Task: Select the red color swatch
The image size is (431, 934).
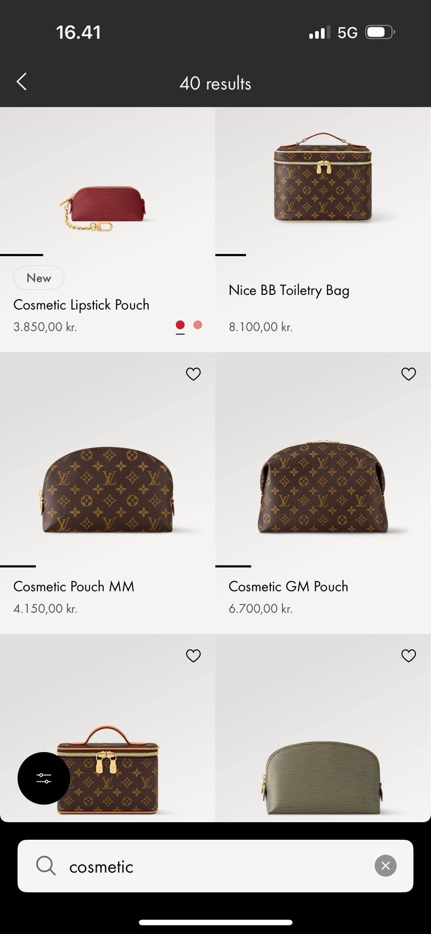Action: [180, 325]
